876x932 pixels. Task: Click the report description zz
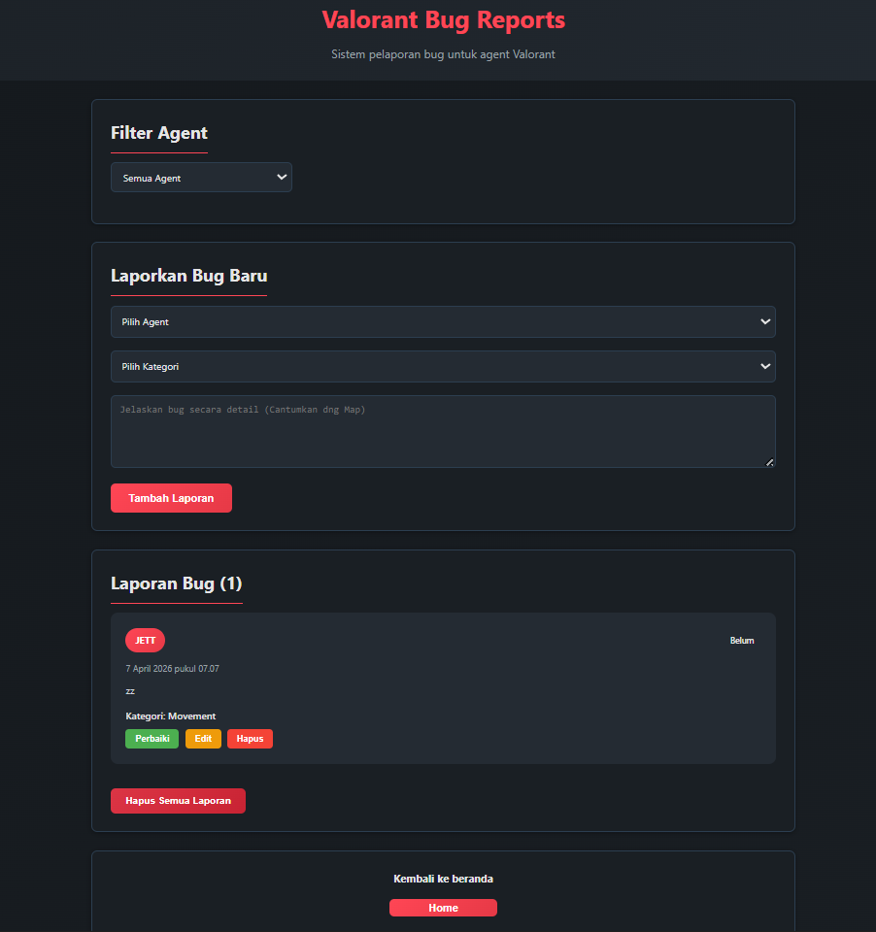click(x=130, y=691)
